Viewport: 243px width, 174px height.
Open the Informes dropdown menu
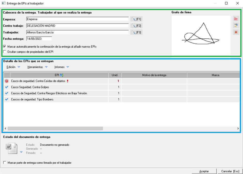click(x=62, y=67)
